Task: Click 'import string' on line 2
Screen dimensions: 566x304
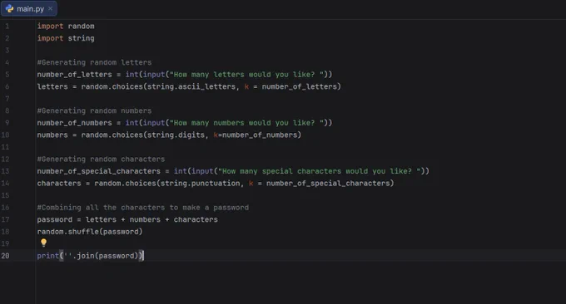Action: coord(66,38)
